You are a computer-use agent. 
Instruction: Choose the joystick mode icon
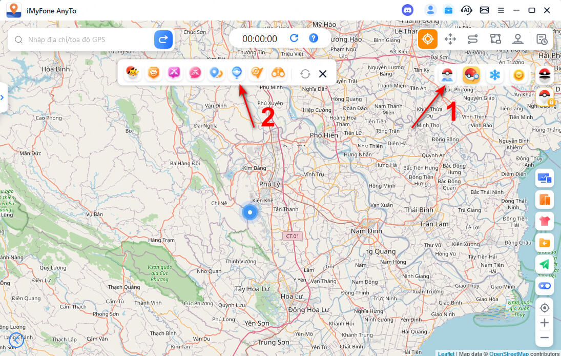tap(517, 39)
